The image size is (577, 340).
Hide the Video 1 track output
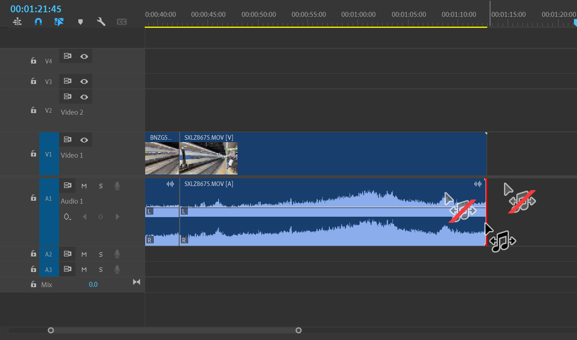(84, 139)
